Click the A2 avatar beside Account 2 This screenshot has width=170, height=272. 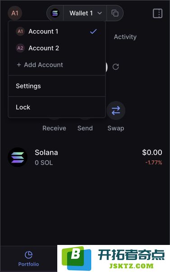point(20,48)
